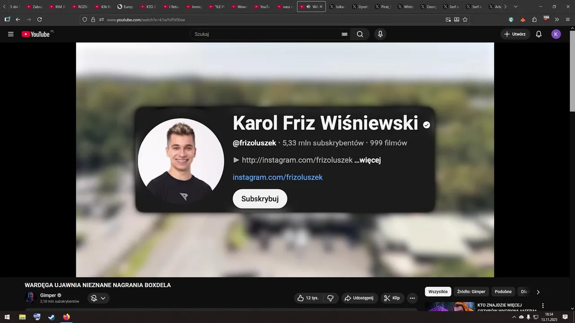Open the orange fox extension icon
Viewport: 575px width, 323px height.
pos(522,19)
